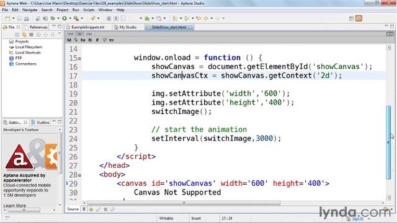Select the Source tab at editor bottom
The height and width of the screenshot is (223, 397).
pyautogui.click(x=73, y=209)
